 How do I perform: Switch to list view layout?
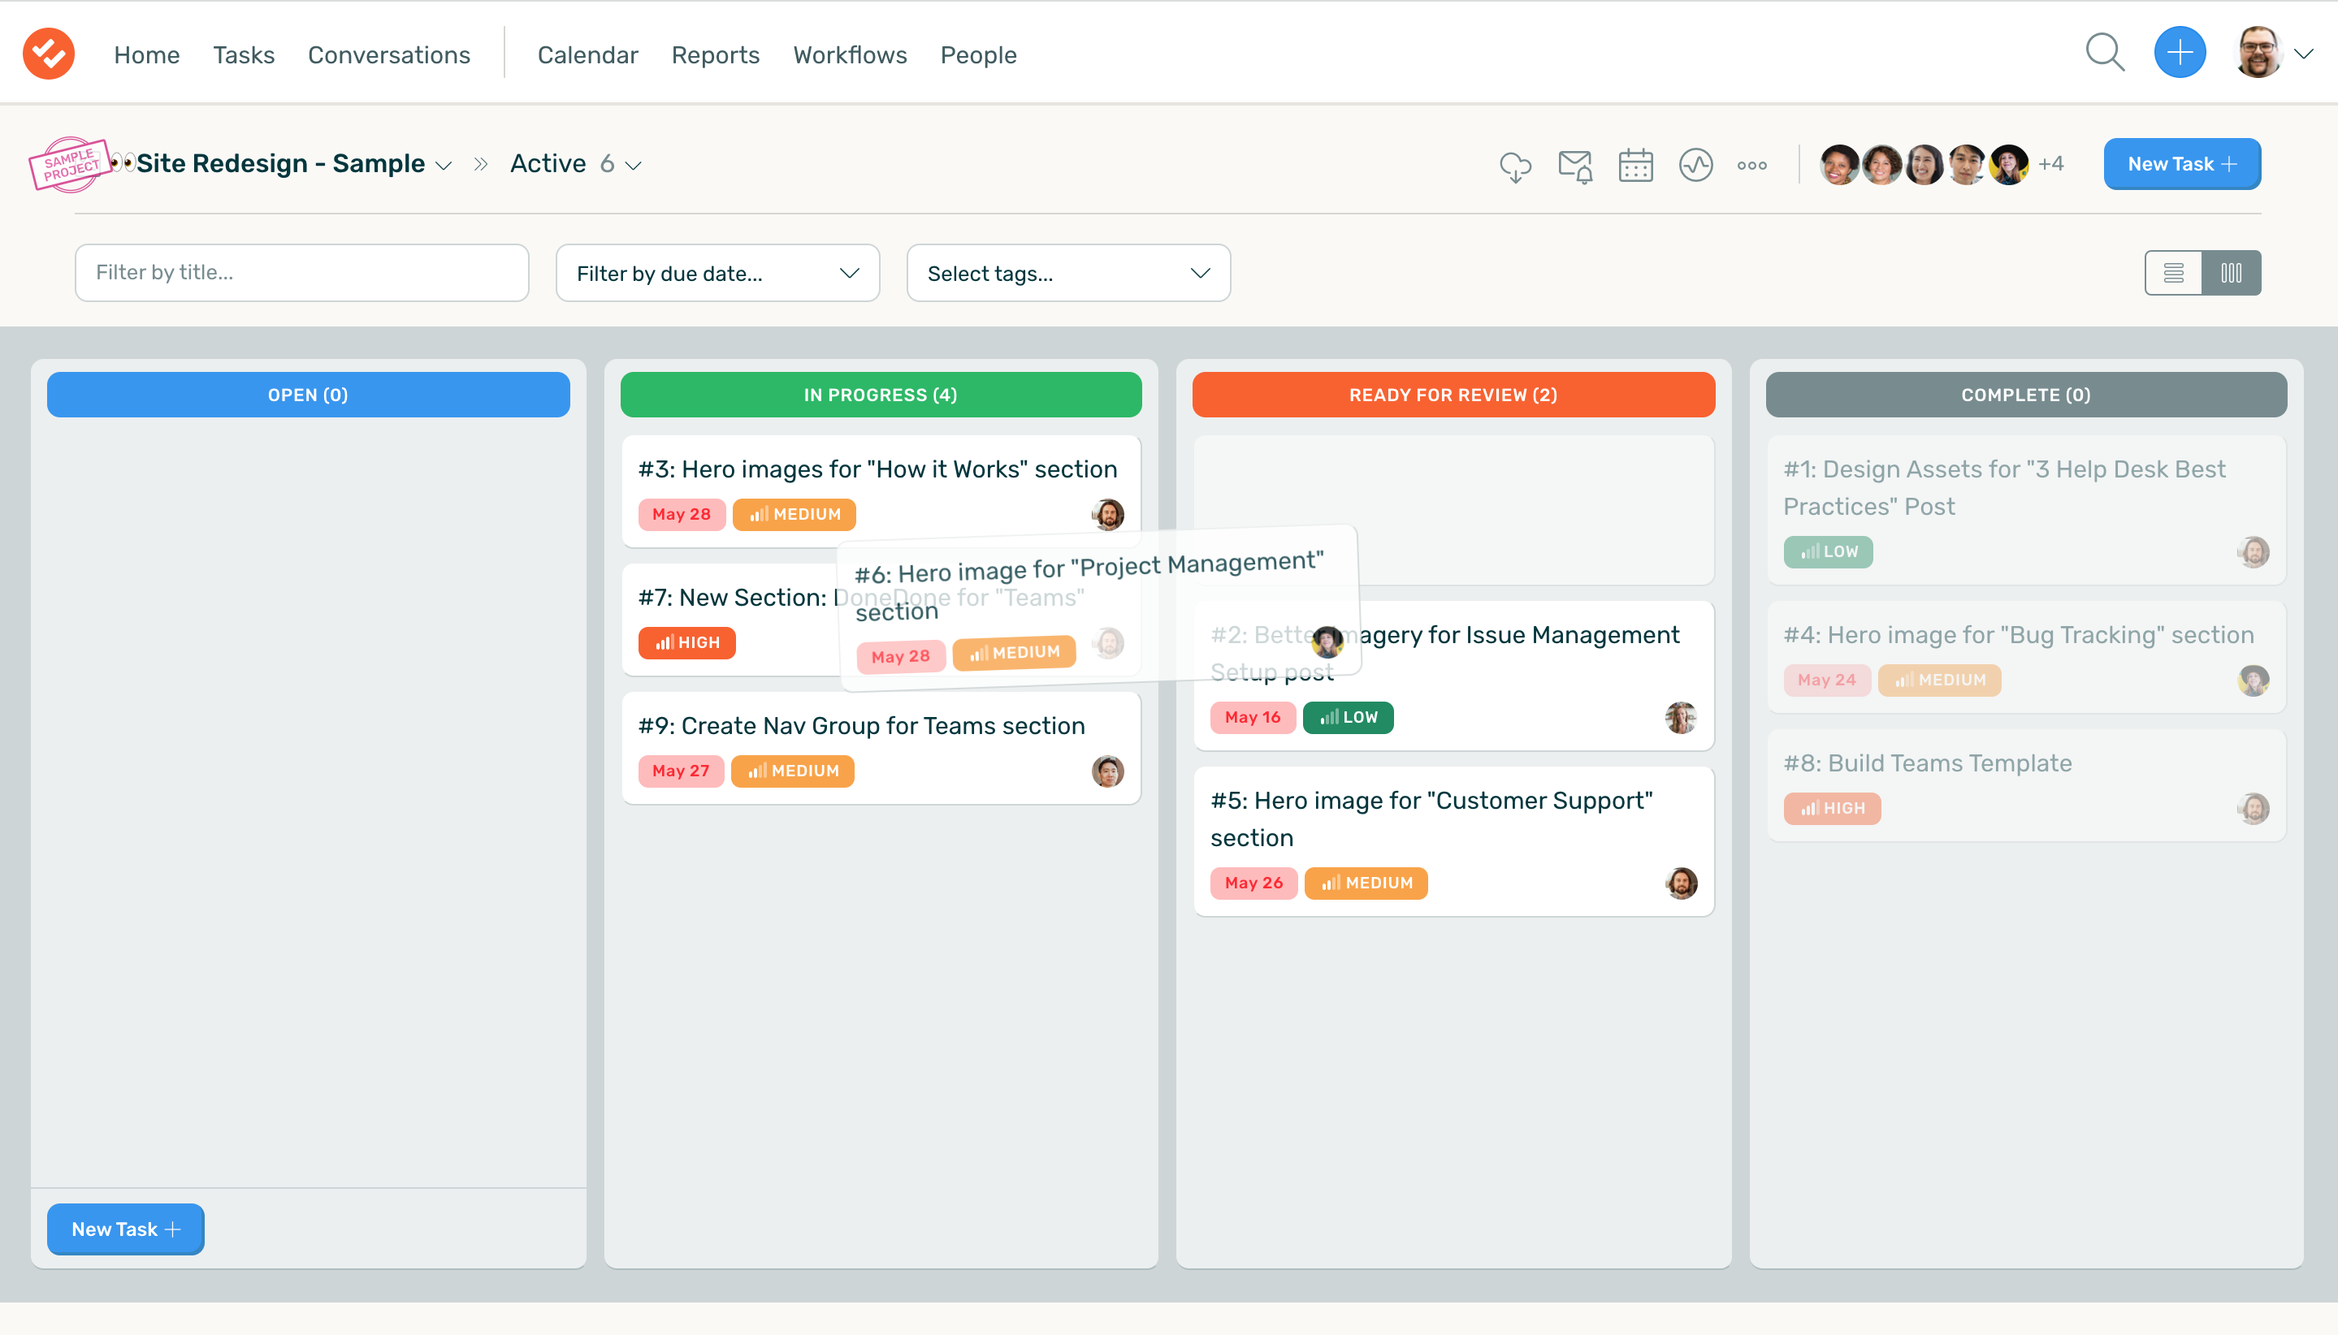coord(2173,273)
